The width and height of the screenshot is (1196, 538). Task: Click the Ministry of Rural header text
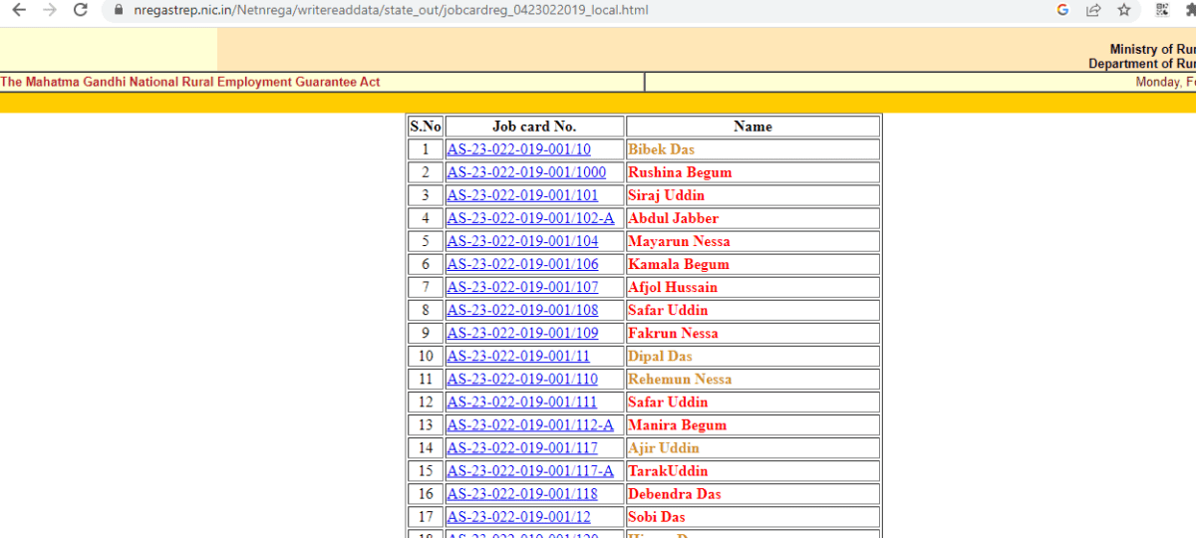click(x=1152, y=50)
